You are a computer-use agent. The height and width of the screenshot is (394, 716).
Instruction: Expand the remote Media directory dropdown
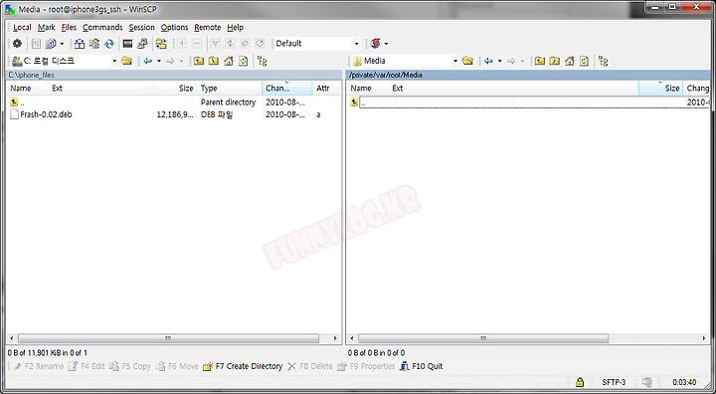pyautogui.click(x=455, y=61)
